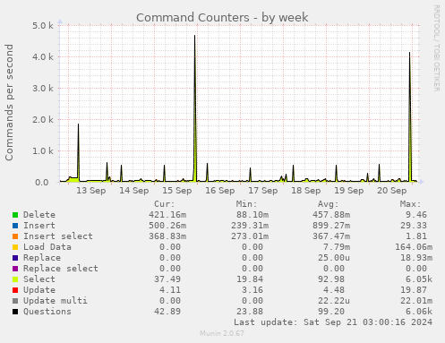This screenshot has height=343, width=445.
Task: Click the '18 Sep' x-axis label
Action: 306,191
